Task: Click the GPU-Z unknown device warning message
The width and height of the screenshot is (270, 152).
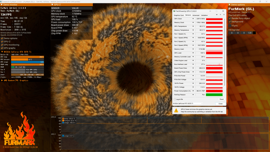Action: (x=202, y=111)
